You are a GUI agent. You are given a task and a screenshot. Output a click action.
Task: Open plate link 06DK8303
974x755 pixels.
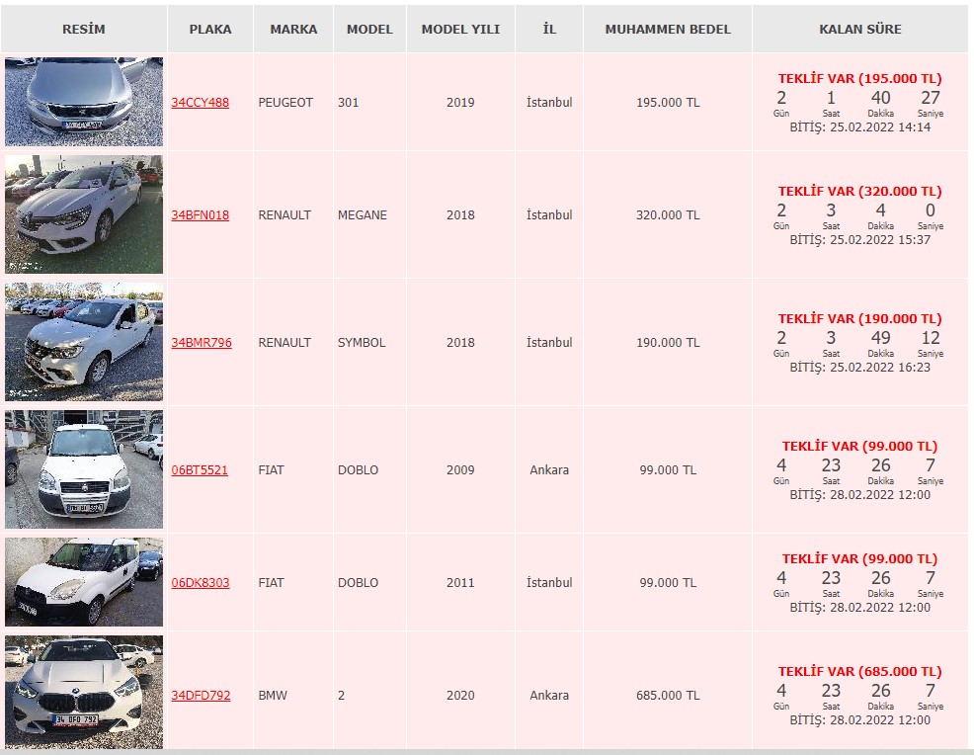click(200, 583)
